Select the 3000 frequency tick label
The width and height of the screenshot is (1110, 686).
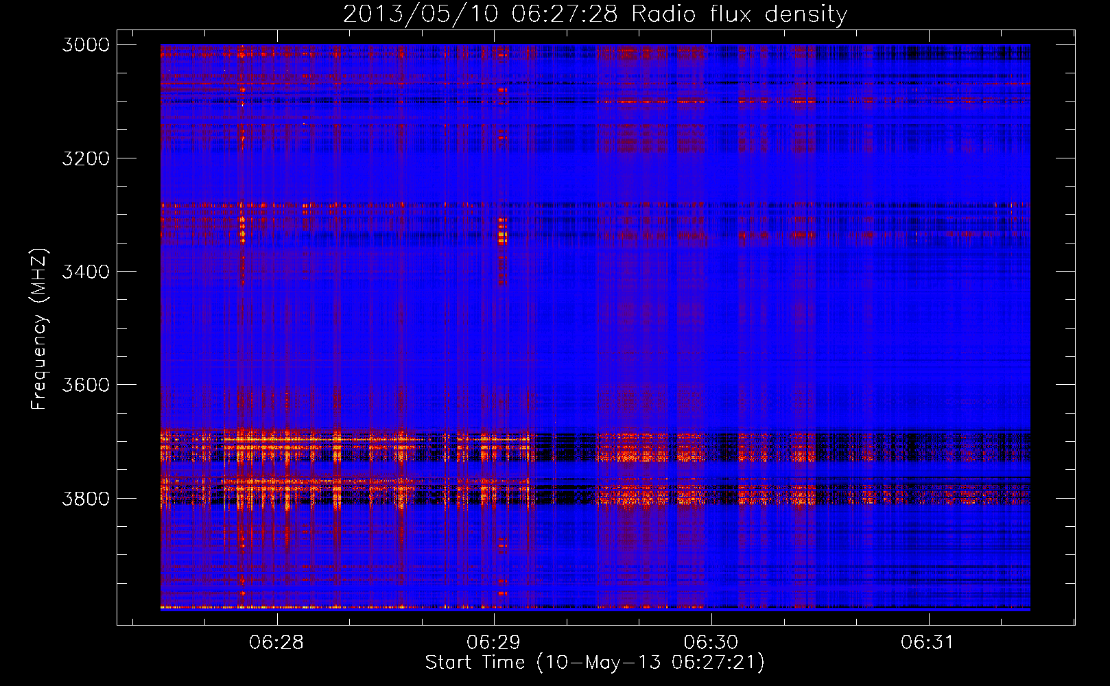[x=86, y=45]
